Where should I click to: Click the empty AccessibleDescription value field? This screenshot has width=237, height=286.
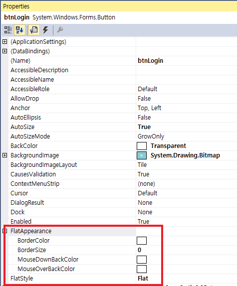tap(187, 70)
